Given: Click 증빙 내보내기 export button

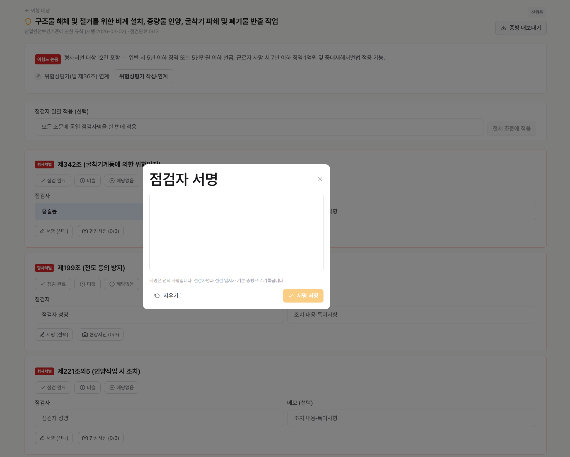Looking at the screenshot, I should [x=521, y=28].
